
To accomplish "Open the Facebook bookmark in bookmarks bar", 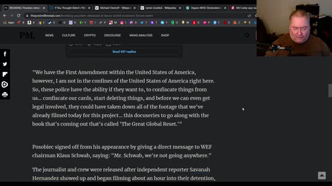I will pos(216,22).
